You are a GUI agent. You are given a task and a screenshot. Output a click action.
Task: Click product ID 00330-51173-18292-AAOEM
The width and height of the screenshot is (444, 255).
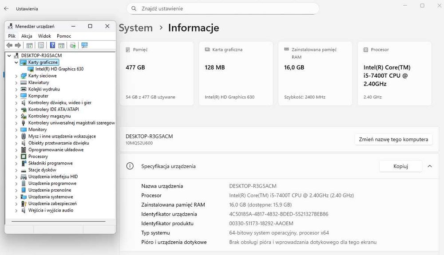click(x=261, y=224)
